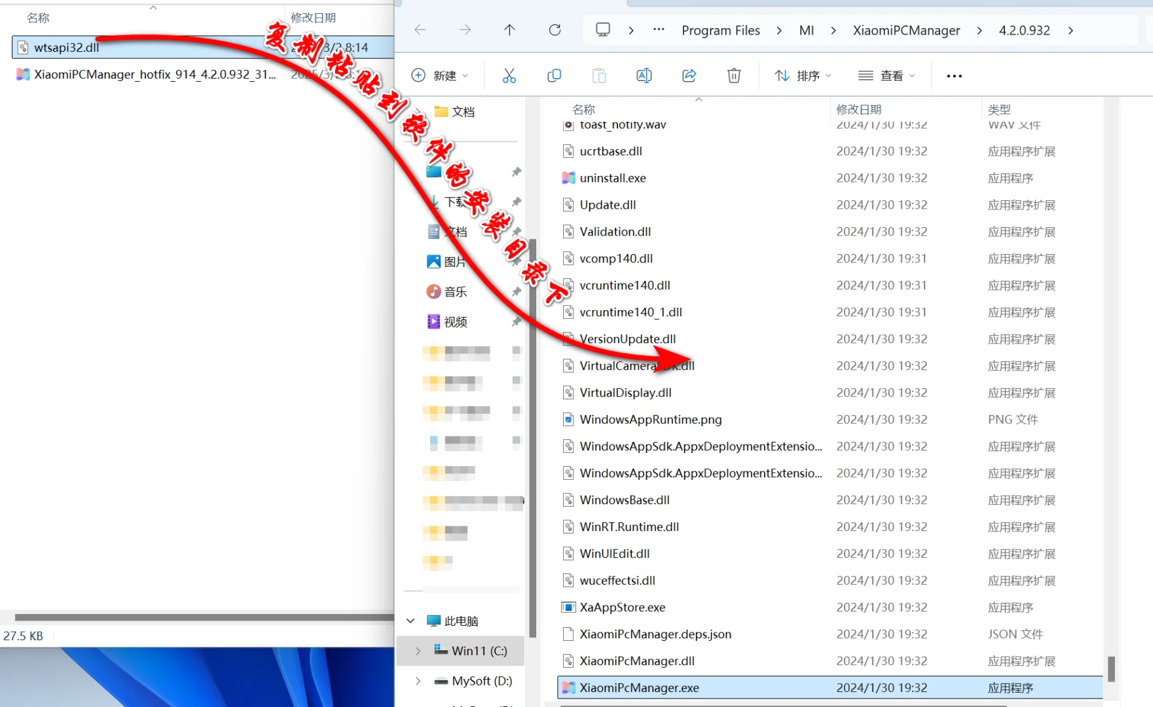Viewport: 1153px width, 707px height.
Task: Refresh the current folder view
Action: point(555,30)
